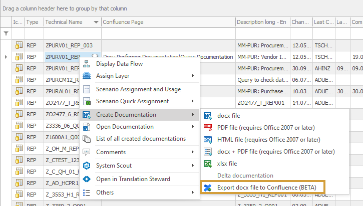Open Technical Name column filter dropdown
The height and width of the screenshot is (206, 363).
(96, 22)
